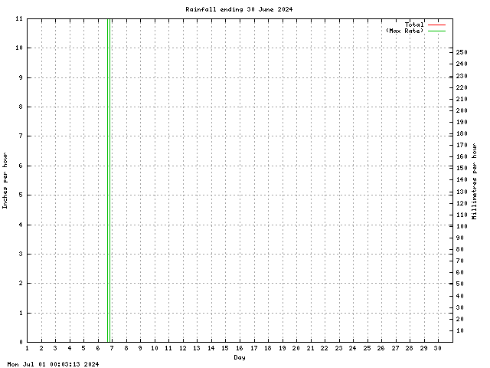Click left axis value 0
The image size is (490, 368).
point(21,342)
